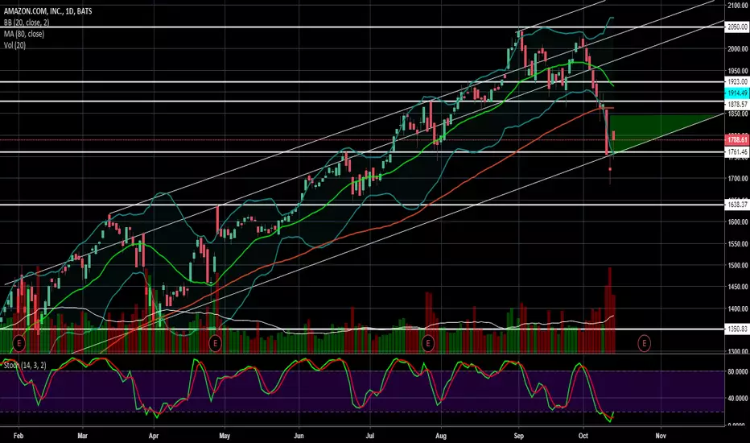
Task: Click the earnings E marker near Feb
Action: click(19, 343)
